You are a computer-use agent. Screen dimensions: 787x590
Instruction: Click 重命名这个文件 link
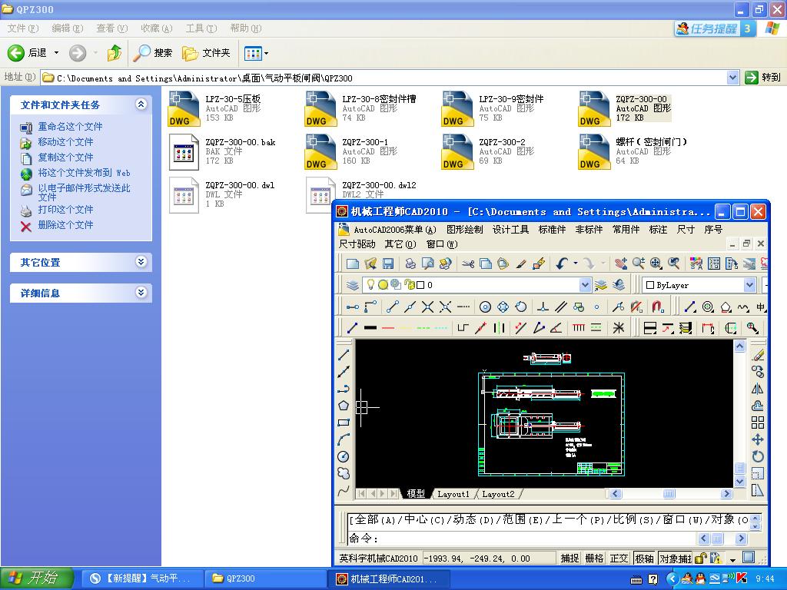pos(70,127)
